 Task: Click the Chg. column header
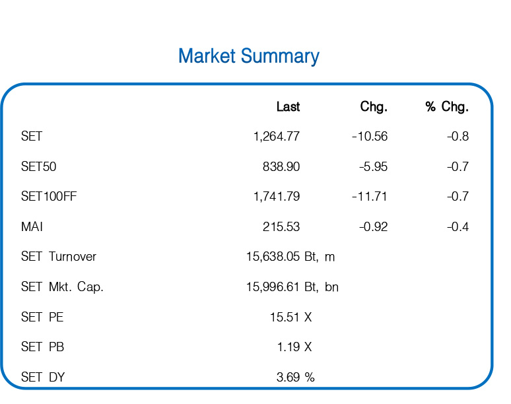coord(374,107)
